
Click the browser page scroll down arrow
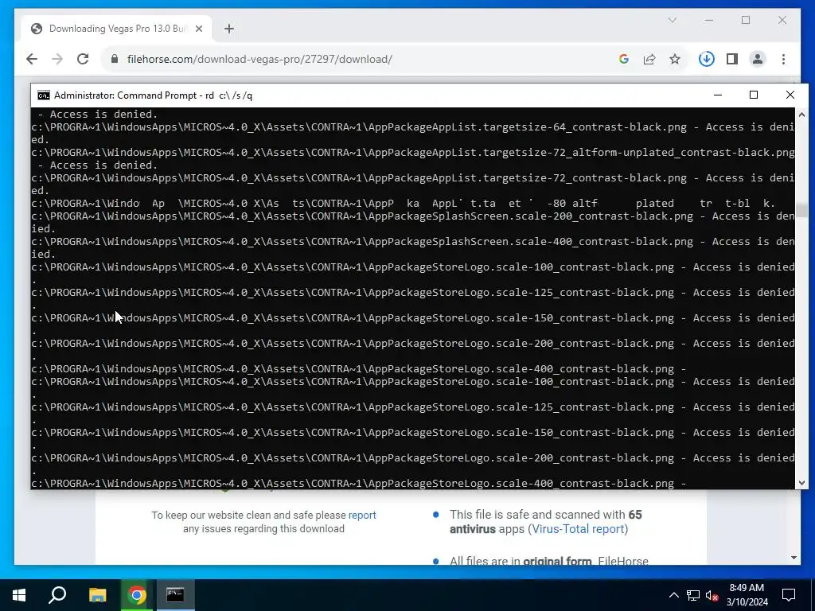coord(794,558)
